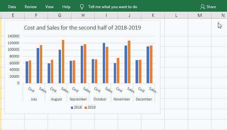Go to the Help tab
The image size is (227, 130).
(x=66, y=6)
